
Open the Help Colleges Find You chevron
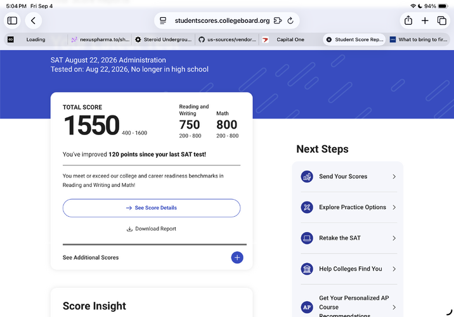pos(394,269)
